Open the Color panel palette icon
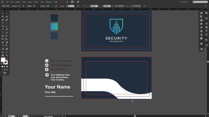The height and width of the screenshot is (117, 209). click(x=201, y=13)
